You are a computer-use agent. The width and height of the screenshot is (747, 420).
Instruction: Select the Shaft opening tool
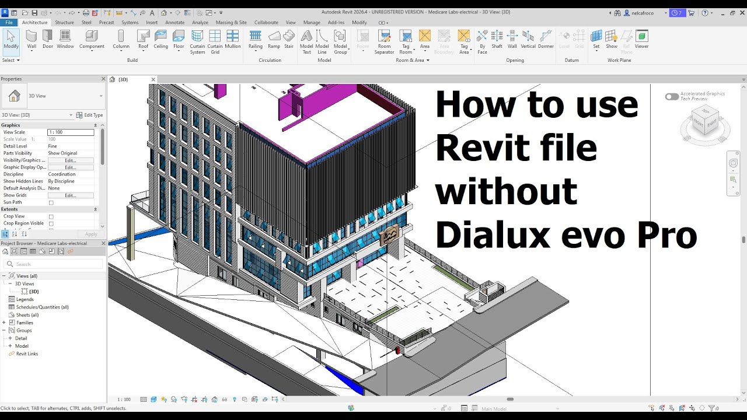click(x=497, y=39)
